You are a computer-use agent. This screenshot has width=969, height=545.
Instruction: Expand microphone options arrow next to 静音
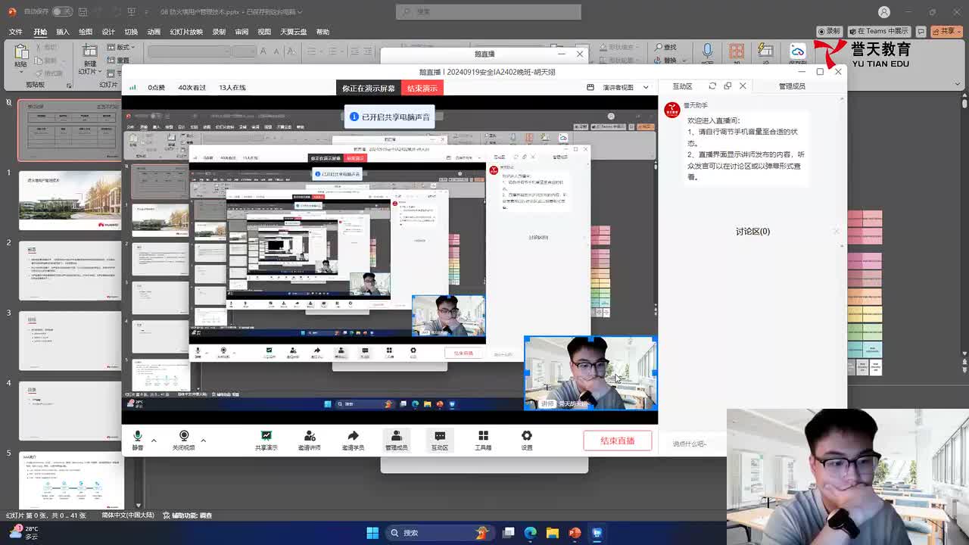pos(154,441)
